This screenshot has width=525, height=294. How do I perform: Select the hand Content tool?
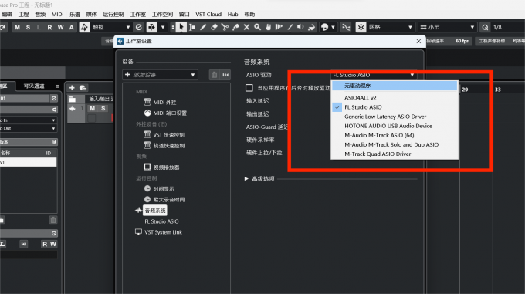pos(268,27)
